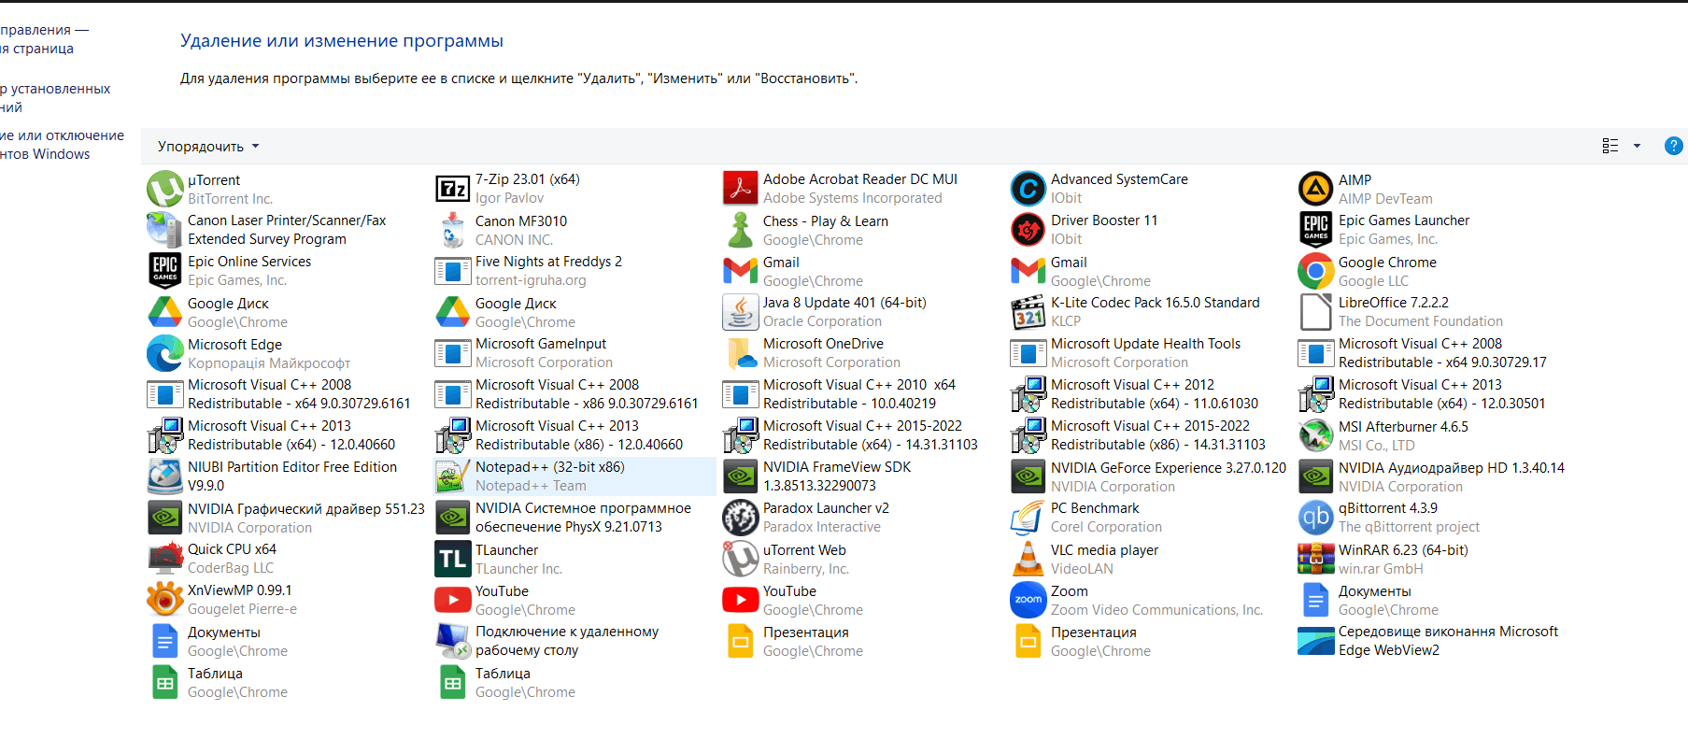Select Microsoft Visual C++ 2015-2022 x86 entry
Image resolution: width=1688 pixels, height=739 pixels.
click(x=1148, y=435)
